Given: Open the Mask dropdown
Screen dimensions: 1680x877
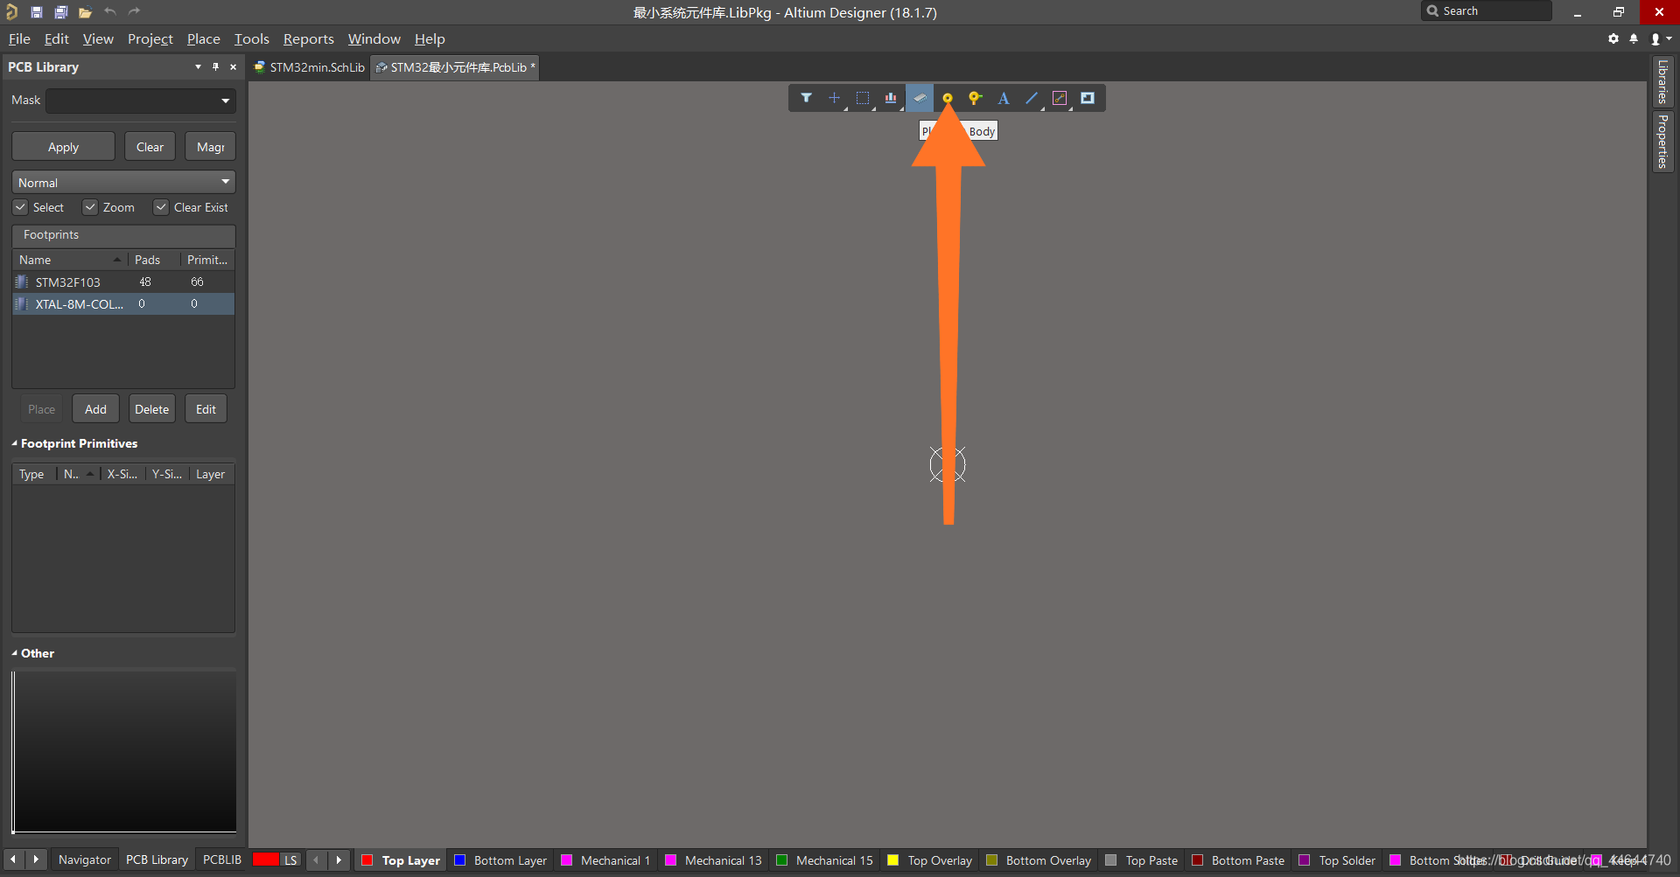Looking at the screenshot, I should point(226,101).
